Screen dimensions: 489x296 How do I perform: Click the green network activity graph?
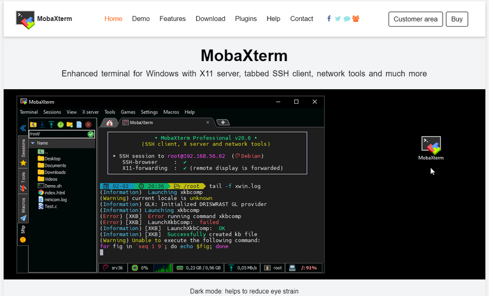(163, 267)
